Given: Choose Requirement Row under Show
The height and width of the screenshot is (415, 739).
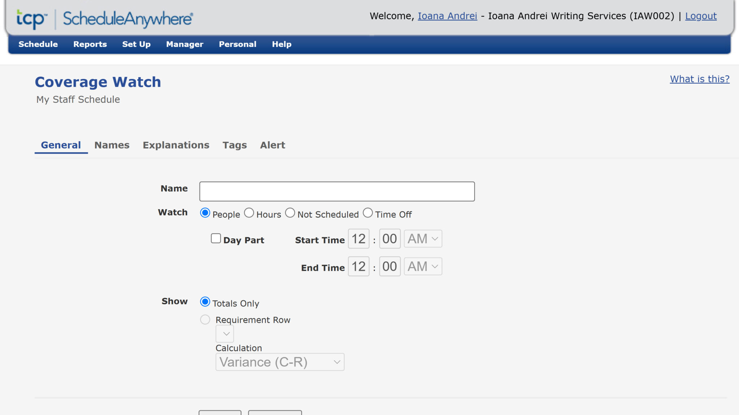Looking at the screenshot, I should coord(205,319).
